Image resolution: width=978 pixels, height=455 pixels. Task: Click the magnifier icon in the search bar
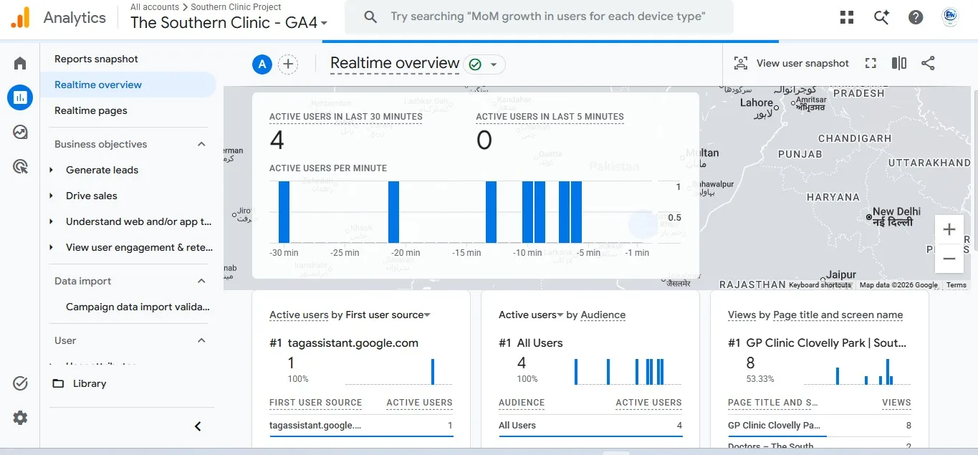point(370,16)
